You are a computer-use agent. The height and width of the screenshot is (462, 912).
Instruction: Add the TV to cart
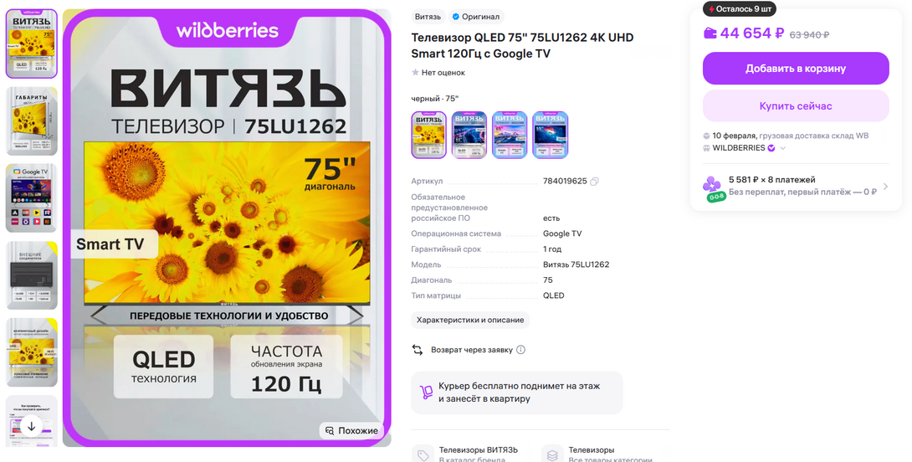(x=796, y=69)
